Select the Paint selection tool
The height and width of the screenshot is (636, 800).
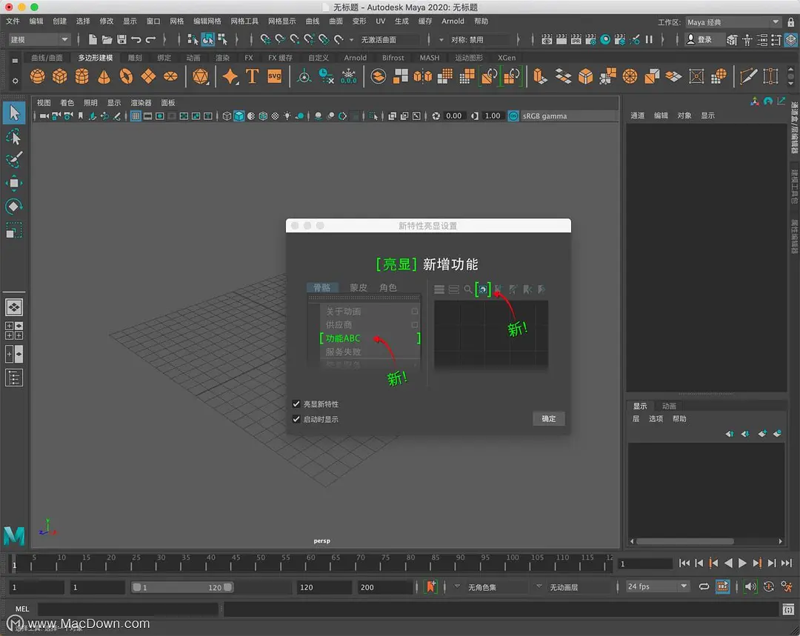(x=14, y=160)
